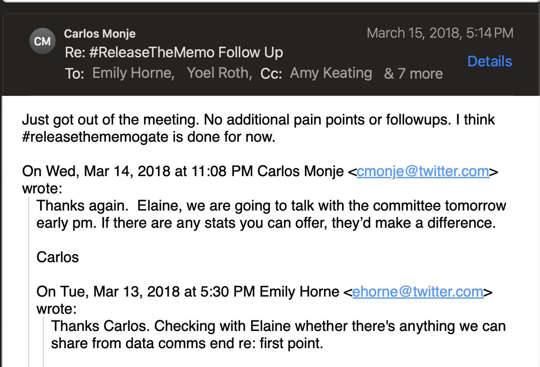This screenshot has width=540, height=367.
Task: Open the Details link
Action: point(489,61)
